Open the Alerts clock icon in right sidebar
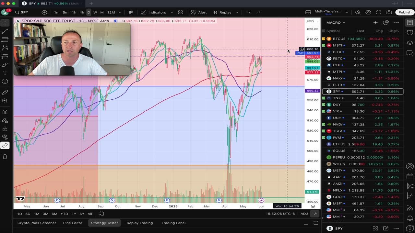 [410, 33]
